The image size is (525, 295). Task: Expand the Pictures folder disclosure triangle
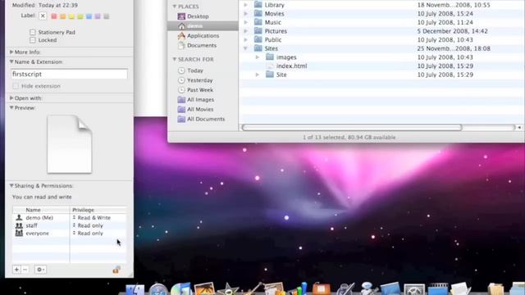(246, 31)
